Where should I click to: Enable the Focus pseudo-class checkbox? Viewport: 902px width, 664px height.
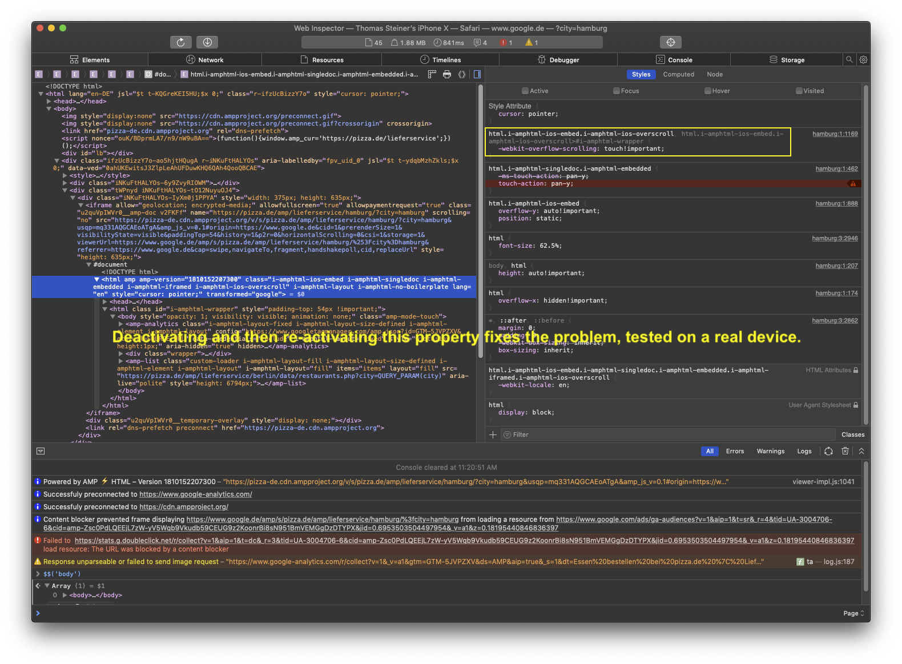click(617, 91)
